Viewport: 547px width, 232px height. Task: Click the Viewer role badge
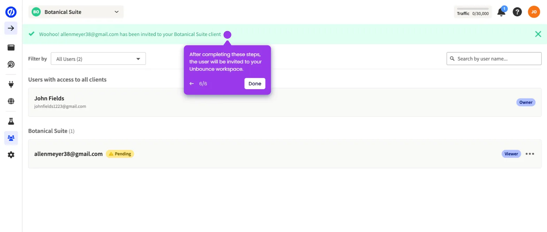[x=511, y=154]
